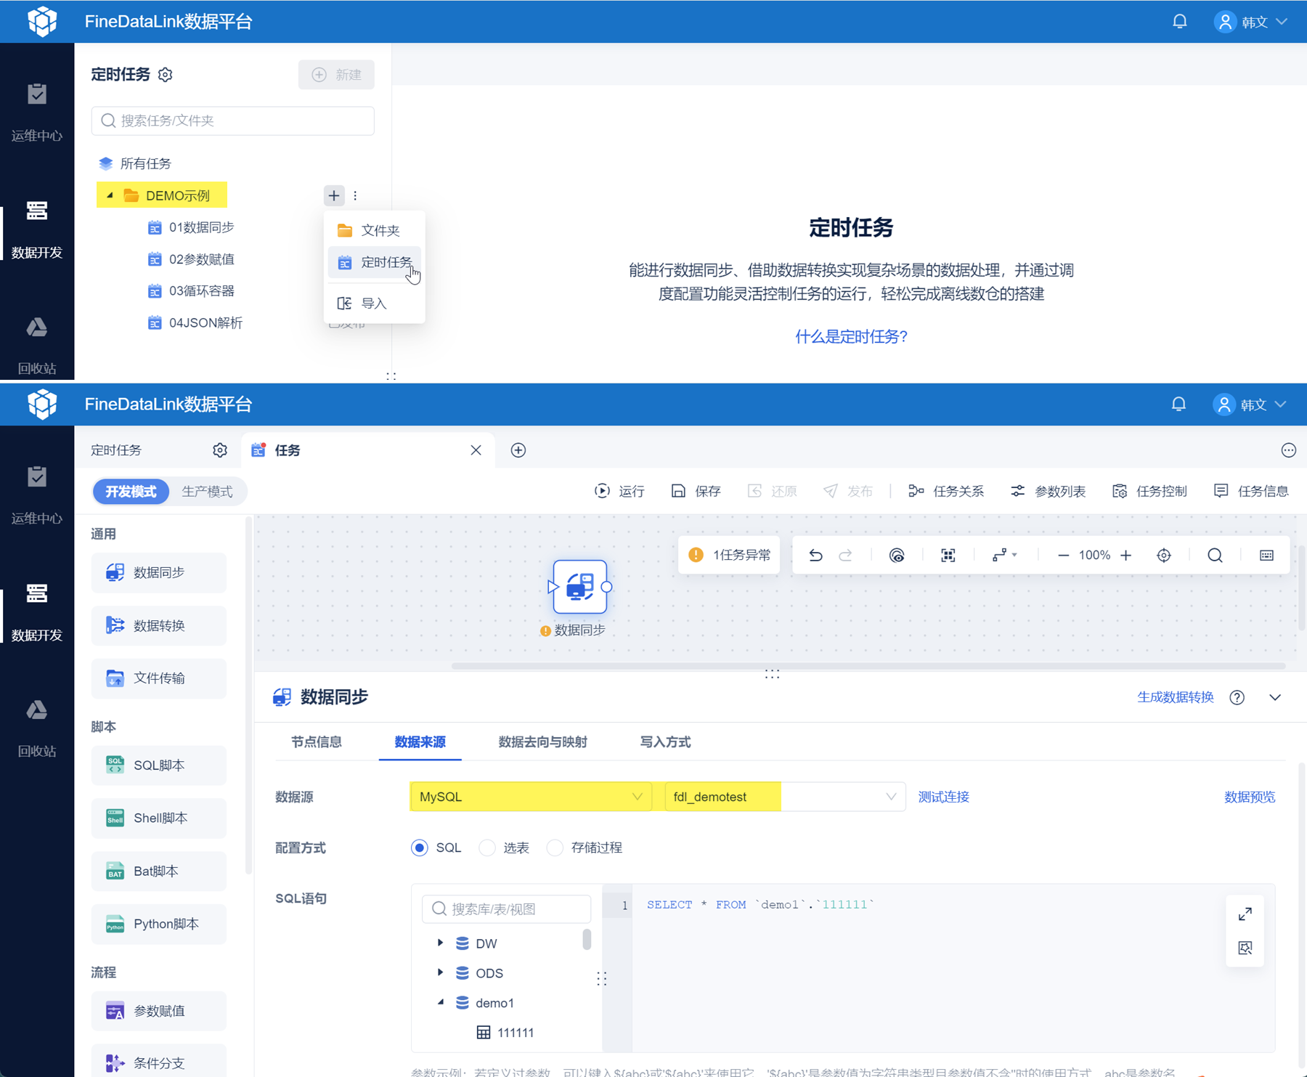The width and height of the screenshot is (1307, 1077).
Task: Collapse the demo1 database node
Action: click(440, 1002)
